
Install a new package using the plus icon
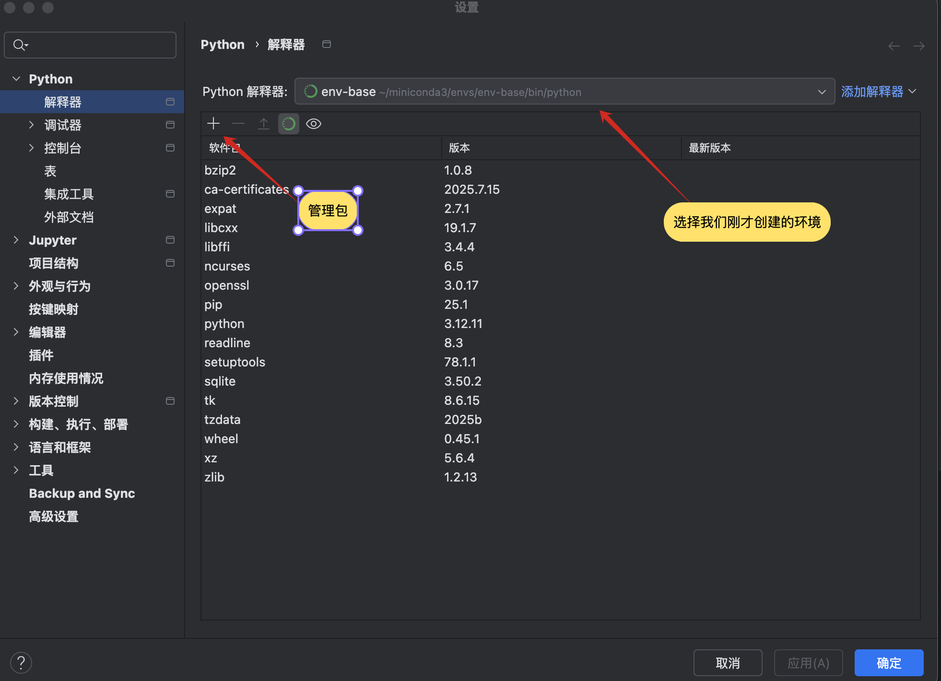(213, 123)
